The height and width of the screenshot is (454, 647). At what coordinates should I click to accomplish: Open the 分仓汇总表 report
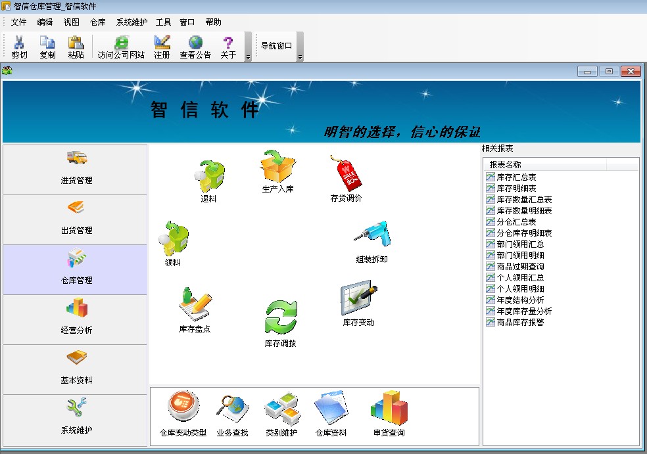(x=512, y=222)
